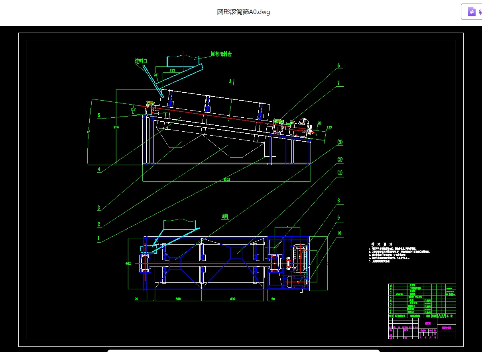Click the 272 dimension near the hopper

[173, 70]
